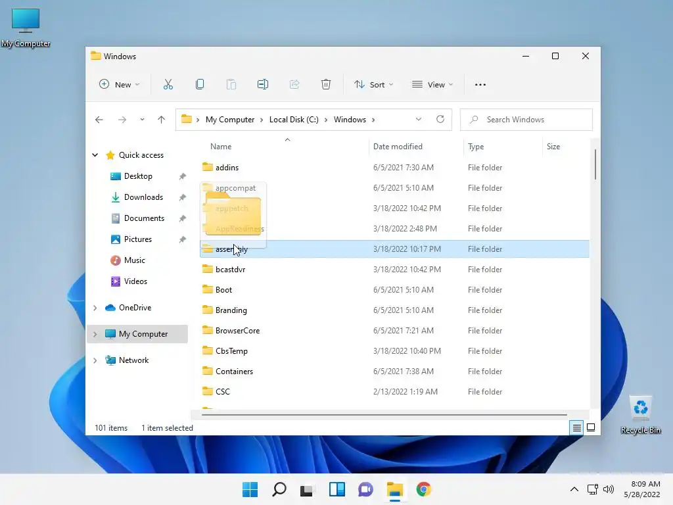Click the Cut scissors icon
673x505 pixels.
pyautogui.click(x=168, y=85)
